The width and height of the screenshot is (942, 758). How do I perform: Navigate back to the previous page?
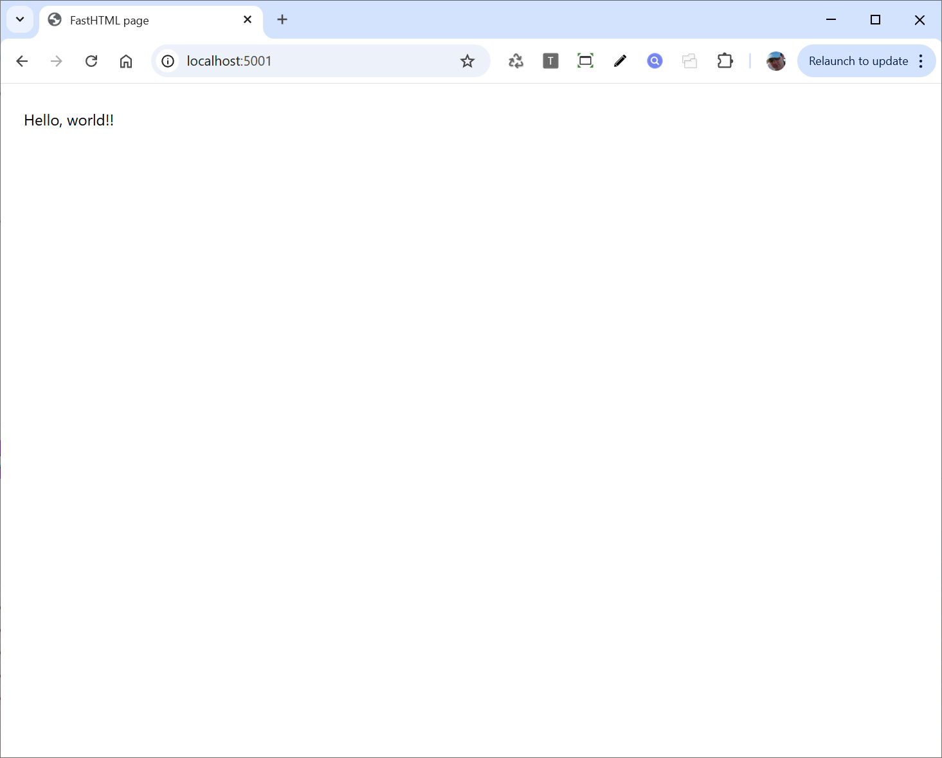pyautogui.click(x=22, y=61)
